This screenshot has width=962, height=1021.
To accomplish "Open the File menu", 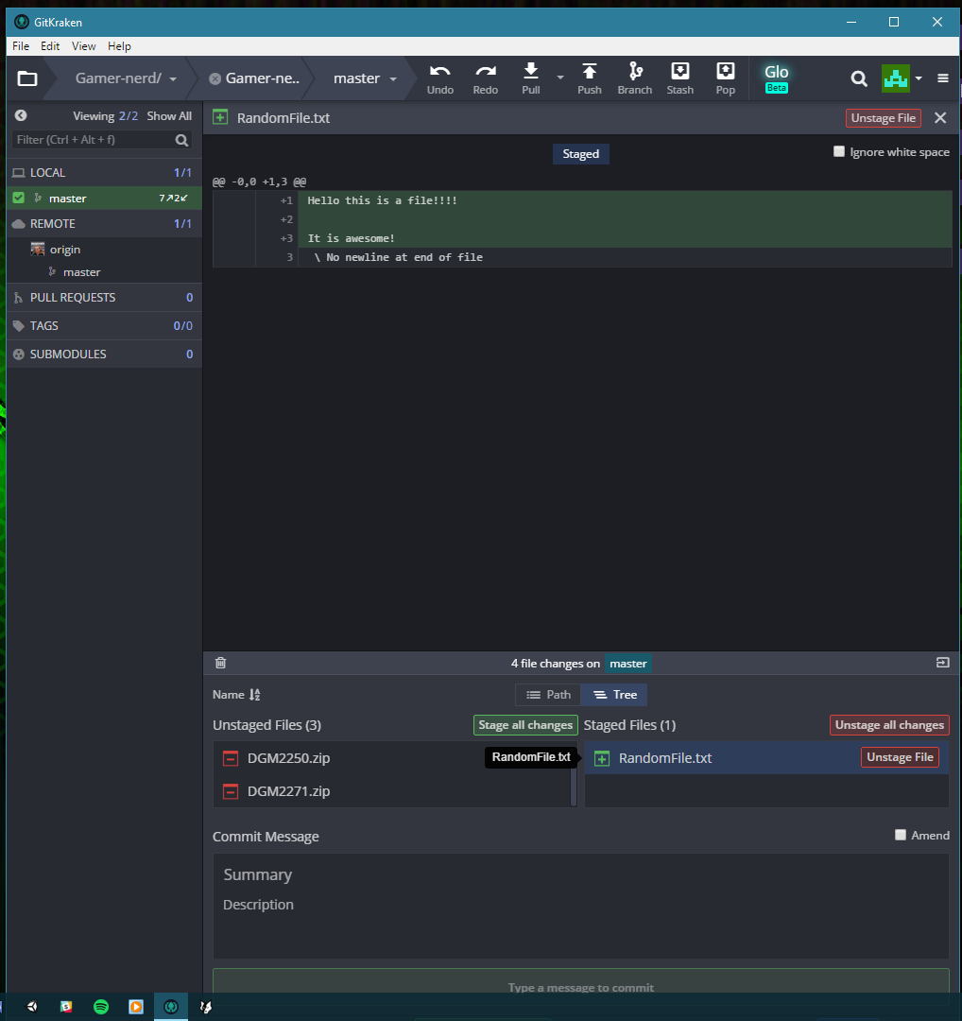I will point(21,46).
